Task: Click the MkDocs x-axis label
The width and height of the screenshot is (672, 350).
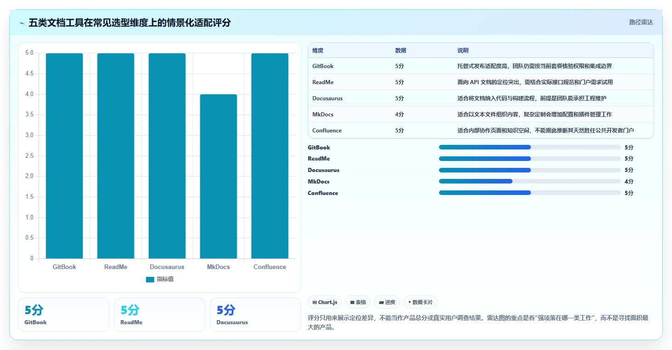Action: (218, 267)
